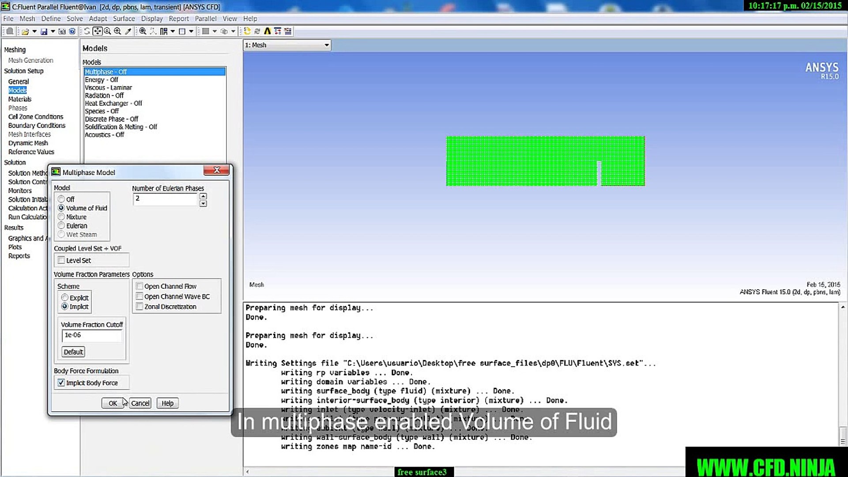This screenshot has height=477, width=848.
Task: Click the save disk icon
Action: click(44, 31)
